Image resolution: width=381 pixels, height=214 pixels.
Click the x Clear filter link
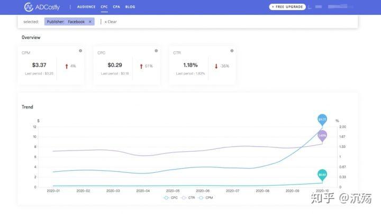(111, 22)
